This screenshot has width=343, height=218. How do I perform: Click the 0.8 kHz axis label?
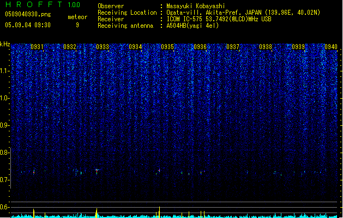[4, 153]
